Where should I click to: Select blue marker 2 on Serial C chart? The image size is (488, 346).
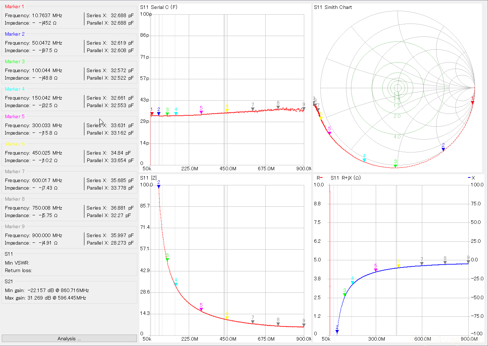click(159, 114)
